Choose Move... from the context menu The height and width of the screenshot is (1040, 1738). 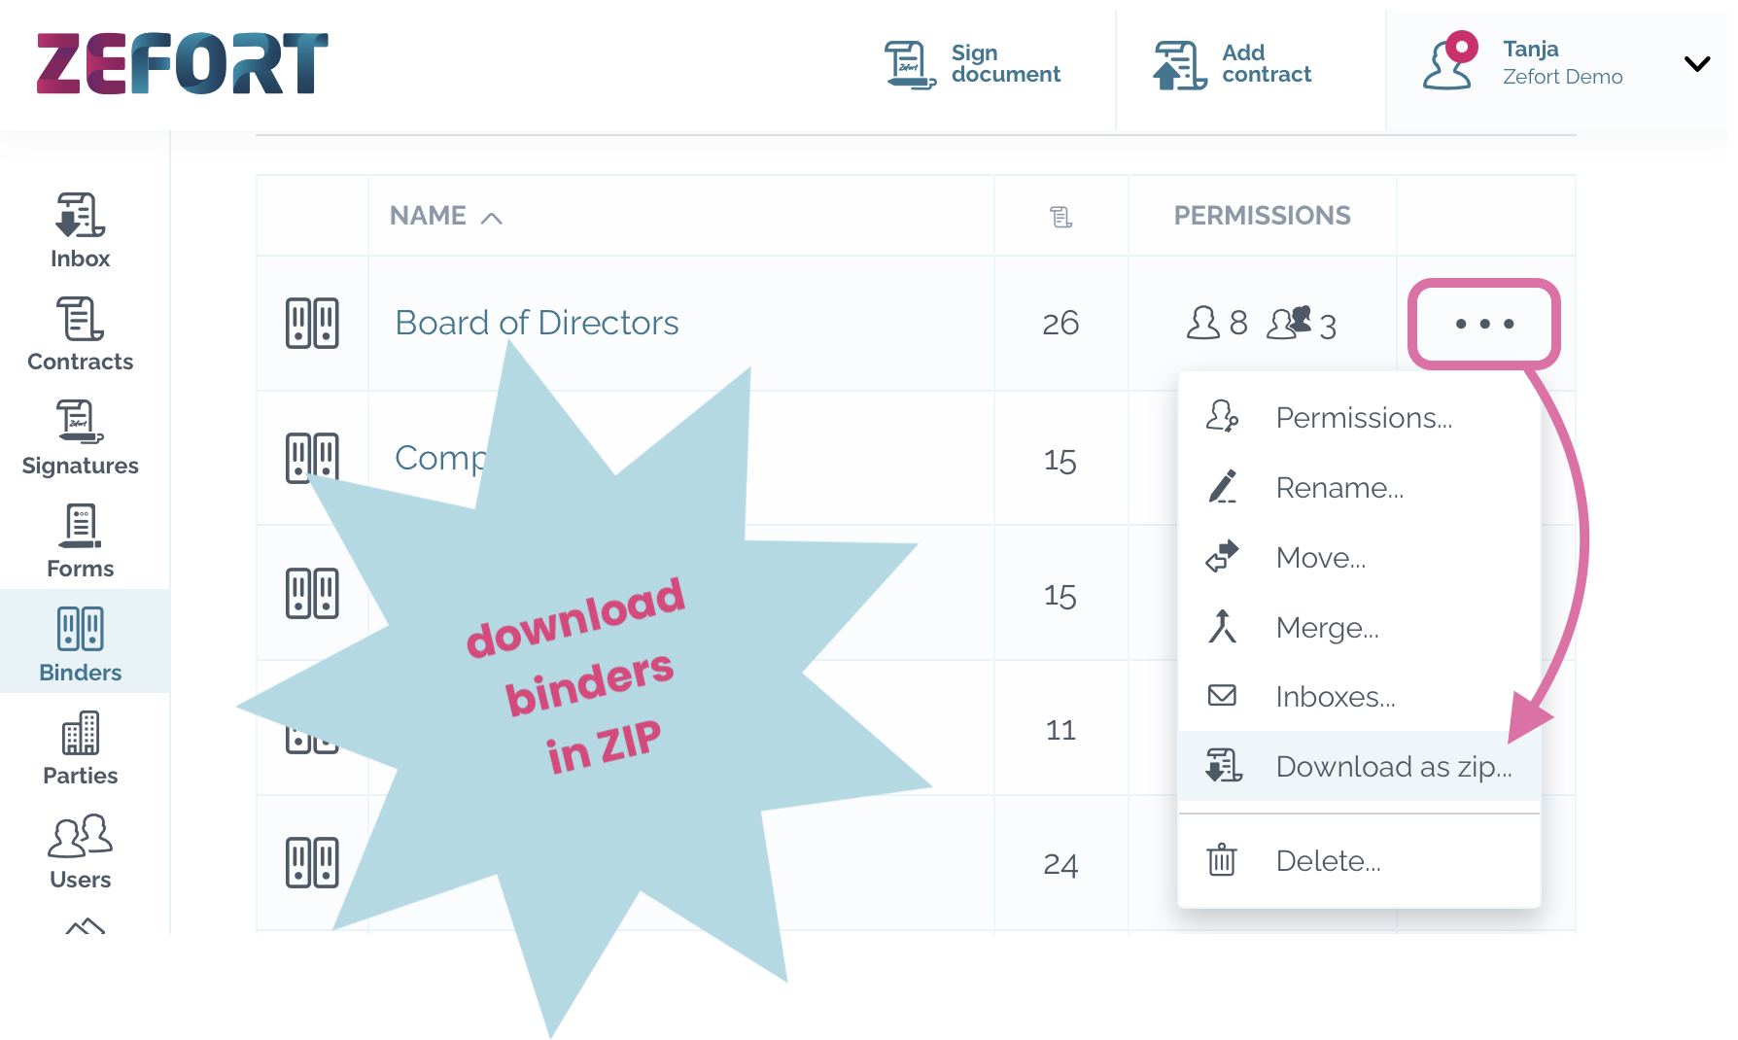1359,557
